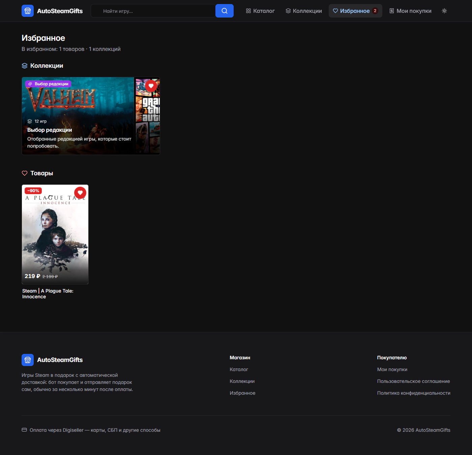Open the Каталог menu item
The image size is (472, 455).
pyautogui.click(x=260, y=11)
